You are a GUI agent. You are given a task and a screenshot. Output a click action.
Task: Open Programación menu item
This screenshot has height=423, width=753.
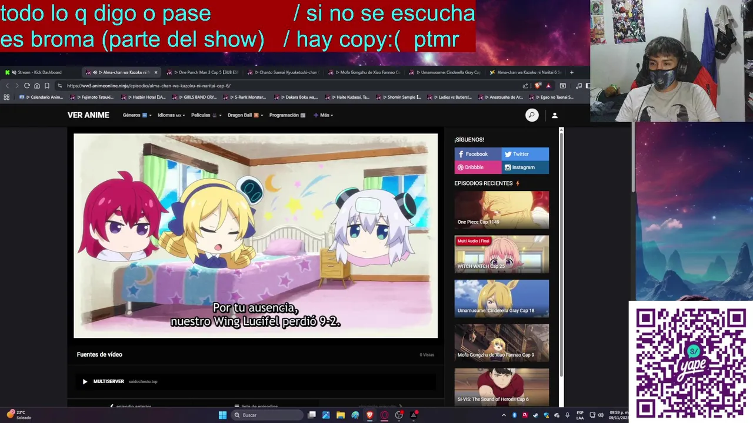pos(287,115)
